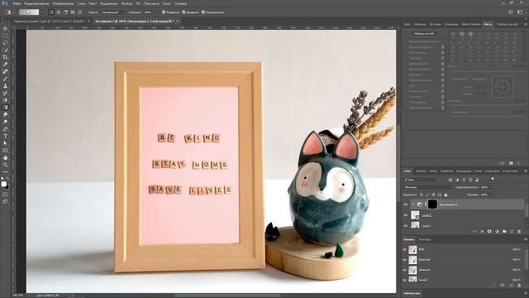Open the Image menu
The image size is (529, 298).
[x=63, y=3]
